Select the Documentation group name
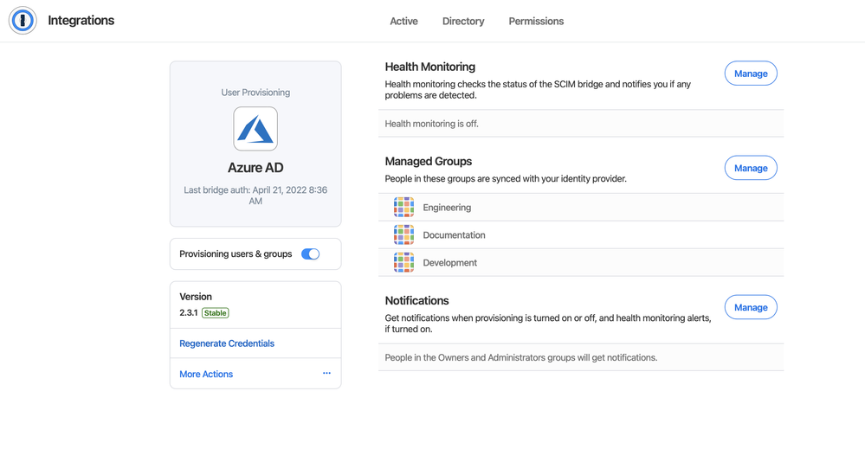This screenshot has width=865, height=449. [454, 235]
